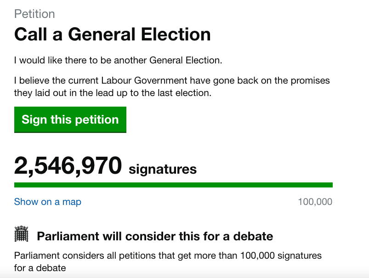
Task: Open the Show on a map link
Action: (x=48, y=202)
